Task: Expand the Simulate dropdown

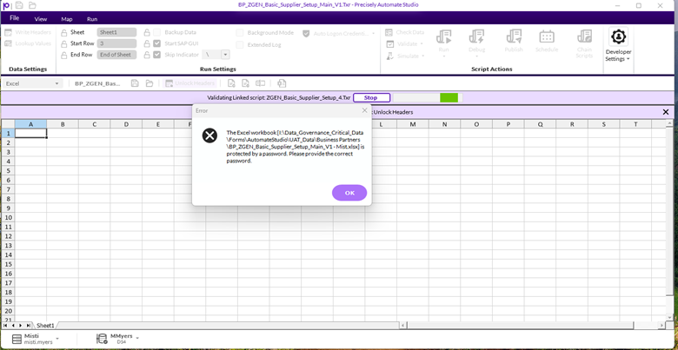Action: click(x=423, y=56)
